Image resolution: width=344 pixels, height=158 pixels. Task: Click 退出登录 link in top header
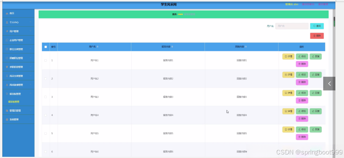(323, 4)
